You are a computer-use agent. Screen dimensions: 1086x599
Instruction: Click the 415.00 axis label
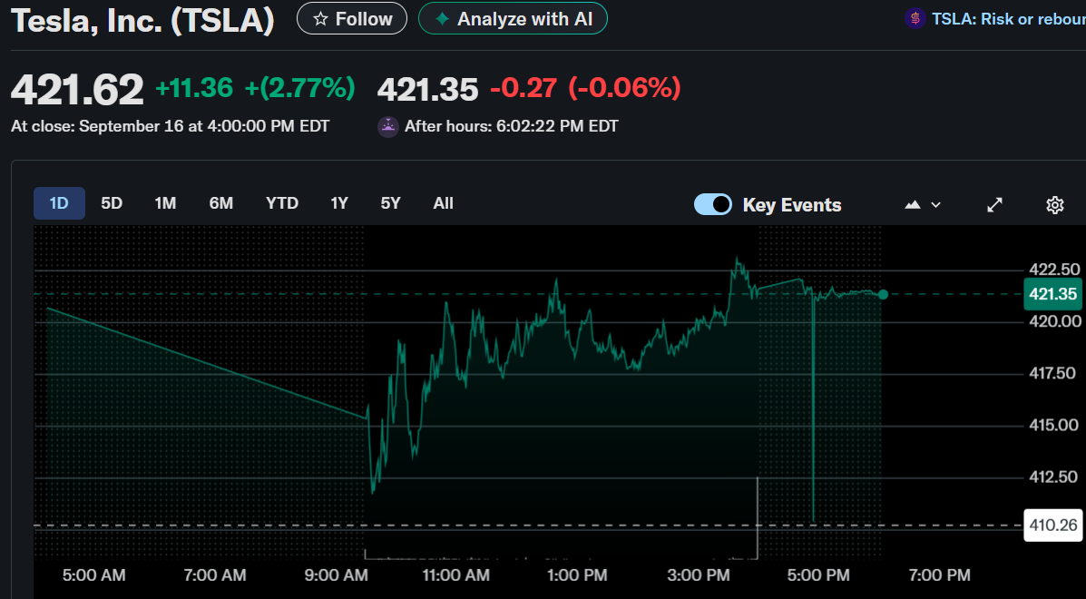1052,425
